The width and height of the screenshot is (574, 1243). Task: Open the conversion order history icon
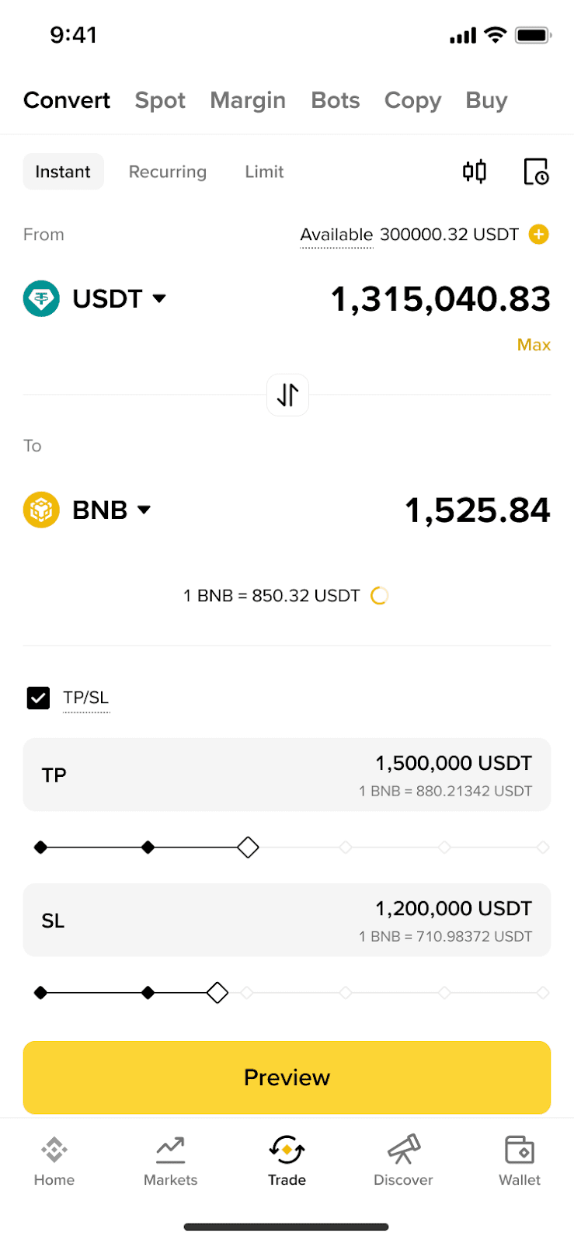[x=536, y=172]
